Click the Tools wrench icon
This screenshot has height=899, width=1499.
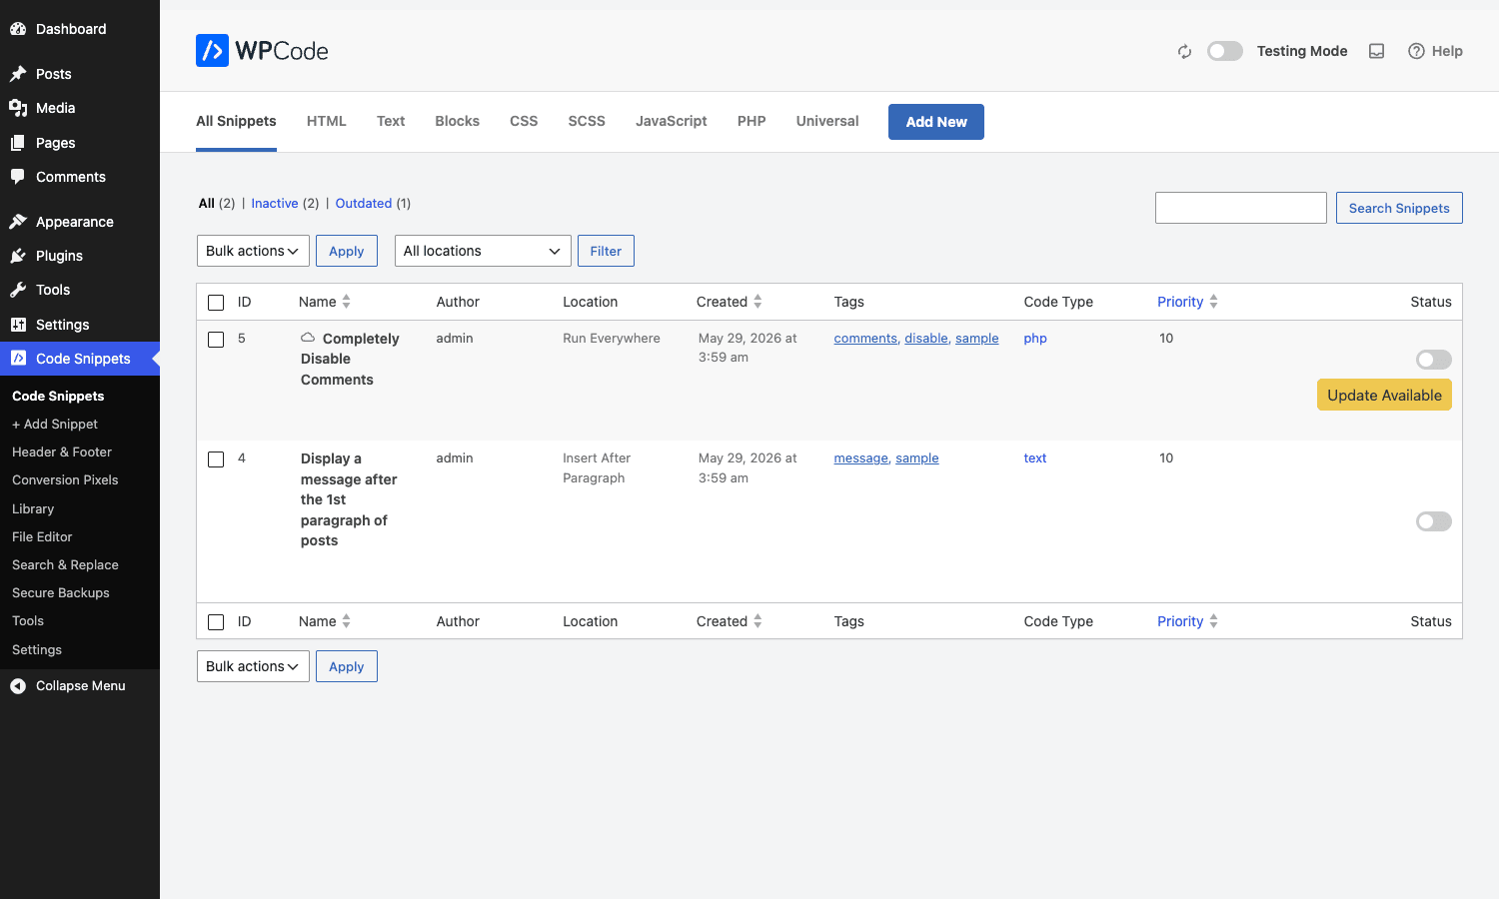click(18, 290)
